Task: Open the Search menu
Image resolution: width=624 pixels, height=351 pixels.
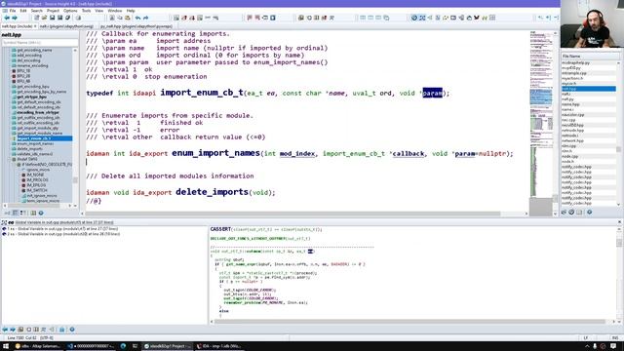Action: (37, 11)
